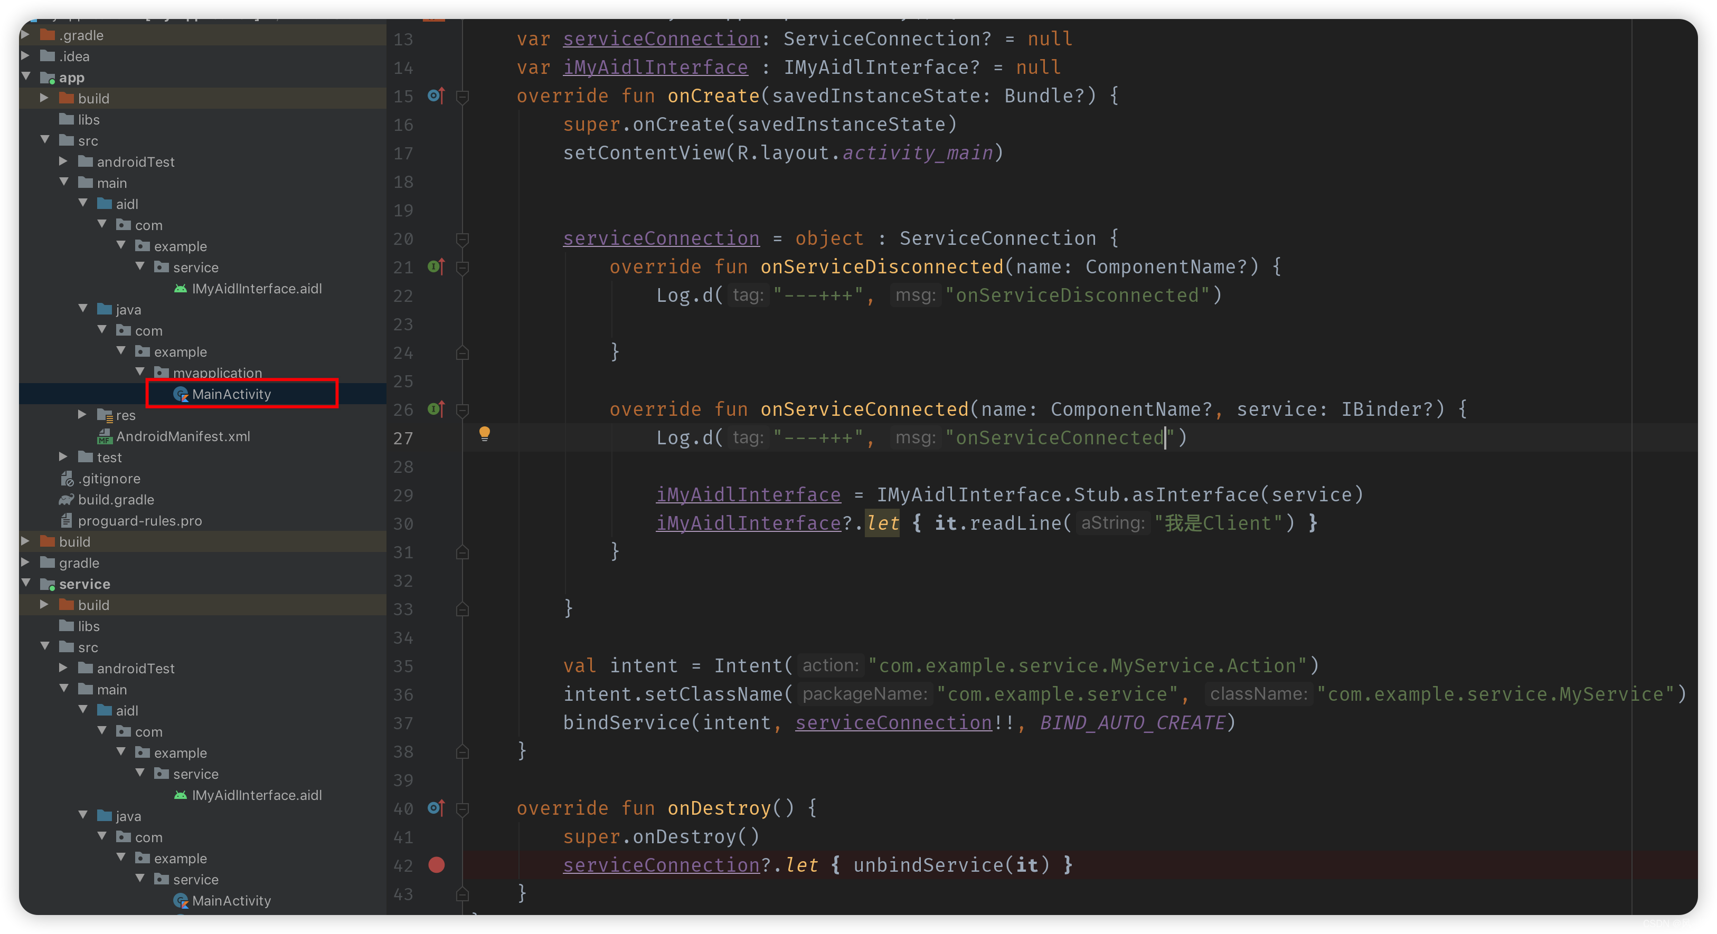
Task: Click the override gutter icon on line 15
Action: (x=436, y=96)
